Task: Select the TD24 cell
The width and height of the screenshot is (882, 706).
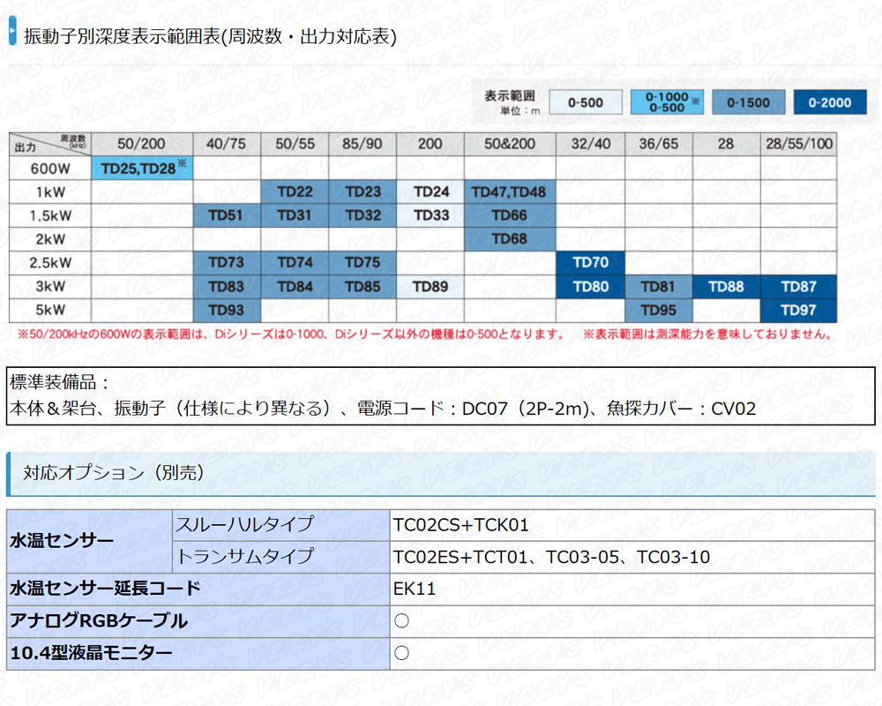Action: [x=431, y=192]
